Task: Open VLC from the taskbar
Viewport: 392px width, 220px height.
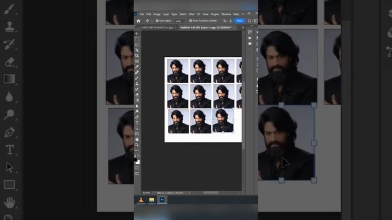Action: (141, 200)
